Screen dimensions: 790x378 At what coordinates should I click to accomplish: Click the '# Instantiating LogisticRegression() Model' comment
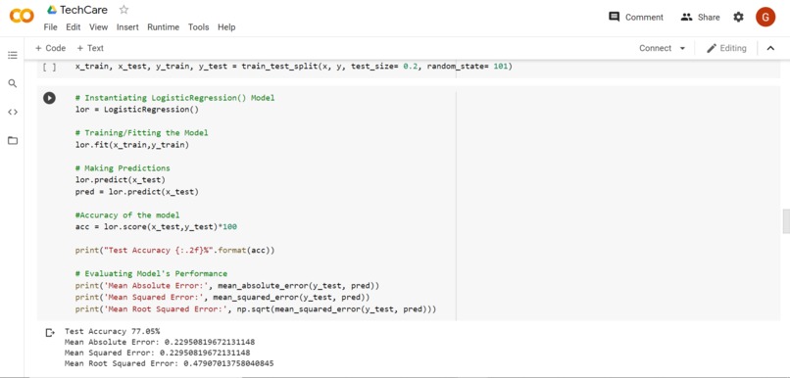pyautogui.click(x=174, y=98)
